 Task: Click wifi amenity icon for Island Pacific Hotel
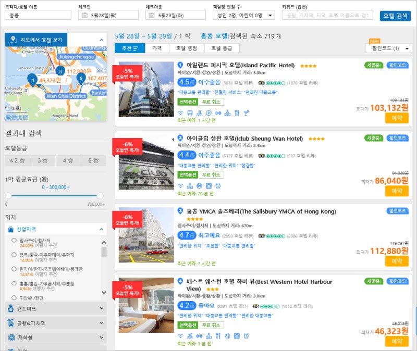[x=180, y=113]
